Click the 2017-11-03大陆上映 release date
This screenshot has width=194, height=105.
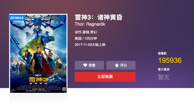pos(90,45)
